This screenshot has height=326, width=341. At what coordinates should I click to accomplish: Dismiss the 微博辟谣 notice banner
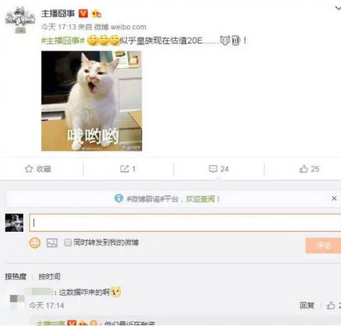pos(334,198)
